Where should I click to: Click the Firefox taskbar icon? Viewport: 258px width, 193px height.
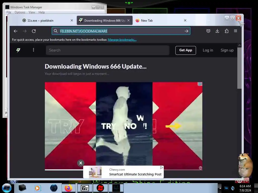69,188
